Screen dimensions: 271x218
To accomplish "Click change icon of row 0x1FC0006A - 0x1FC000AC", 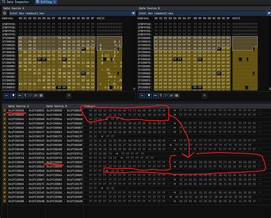I will tap(5, 123).
